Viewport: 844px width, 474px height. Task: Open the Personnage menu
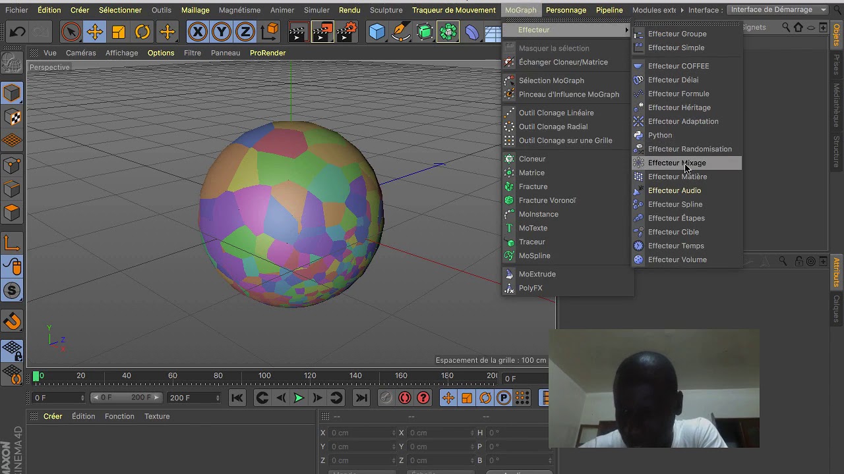click(566, 10)
